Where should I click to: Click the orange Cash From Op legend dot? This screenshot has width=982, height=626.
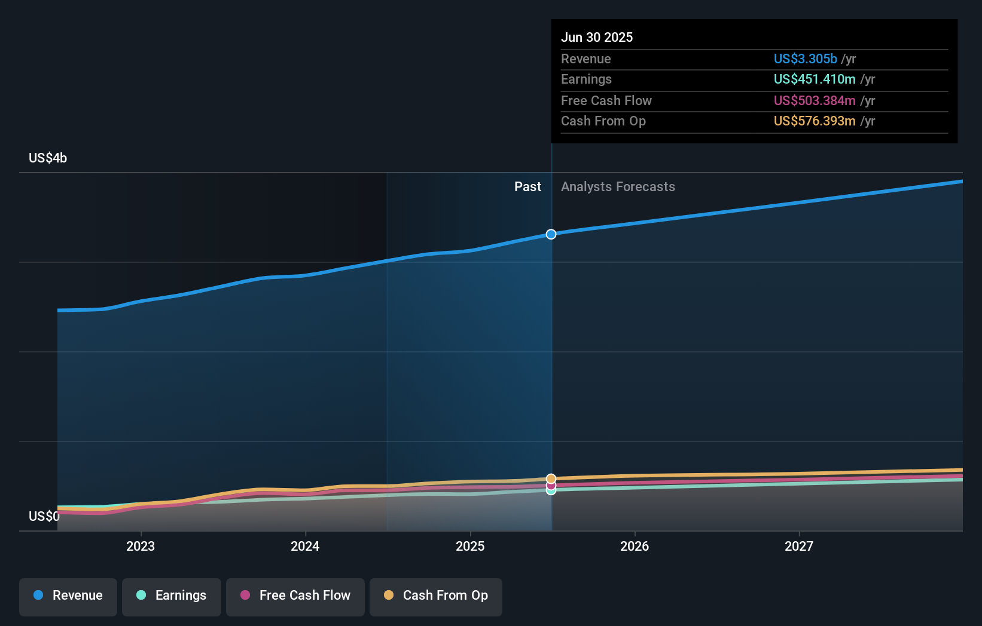(389, 595)
